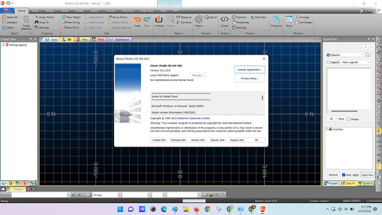Expand the testug.ugproj tree node
This screenshot has height=215, width=382.
pyautogui.click(x=3, y=45)
